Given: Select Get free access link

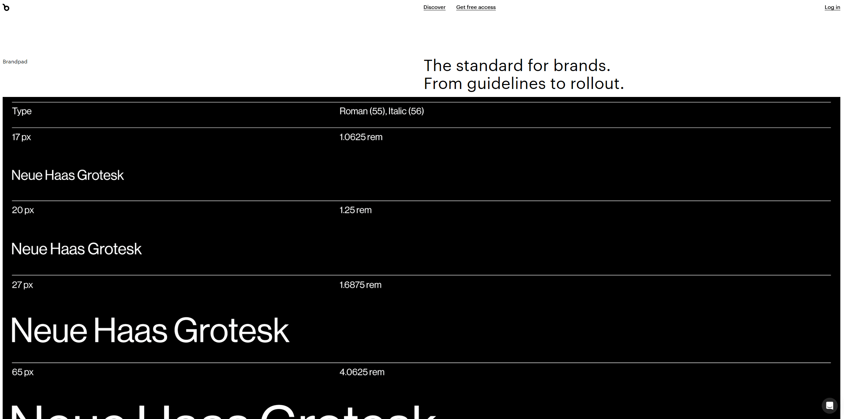Looking at the screenshot, I should (x=476, y=7).
